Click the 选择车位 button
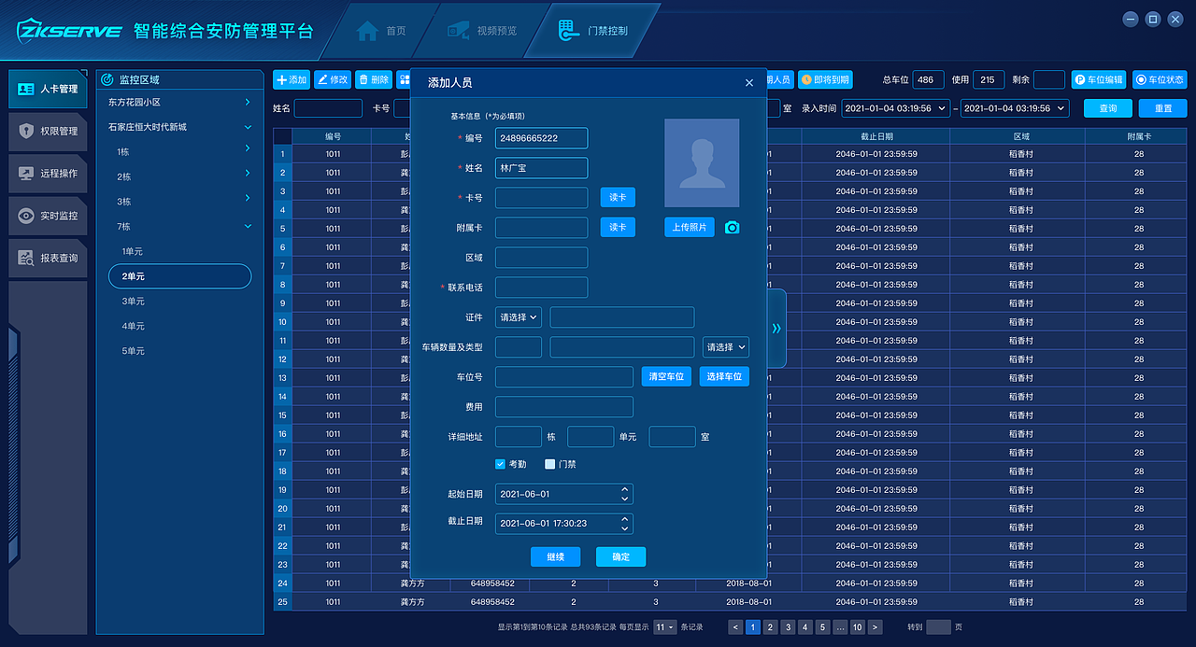 pyautogui.click(x=724, y=376)
